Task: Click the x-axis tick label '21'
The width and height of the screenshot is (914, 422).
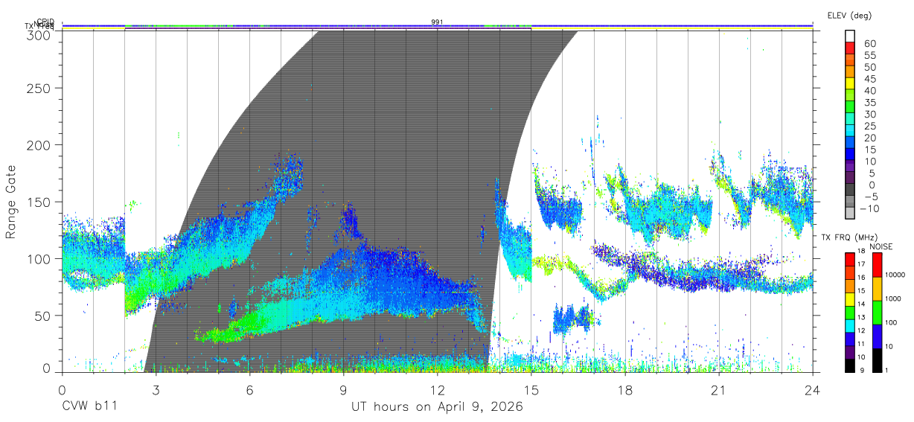Action: 718,389
